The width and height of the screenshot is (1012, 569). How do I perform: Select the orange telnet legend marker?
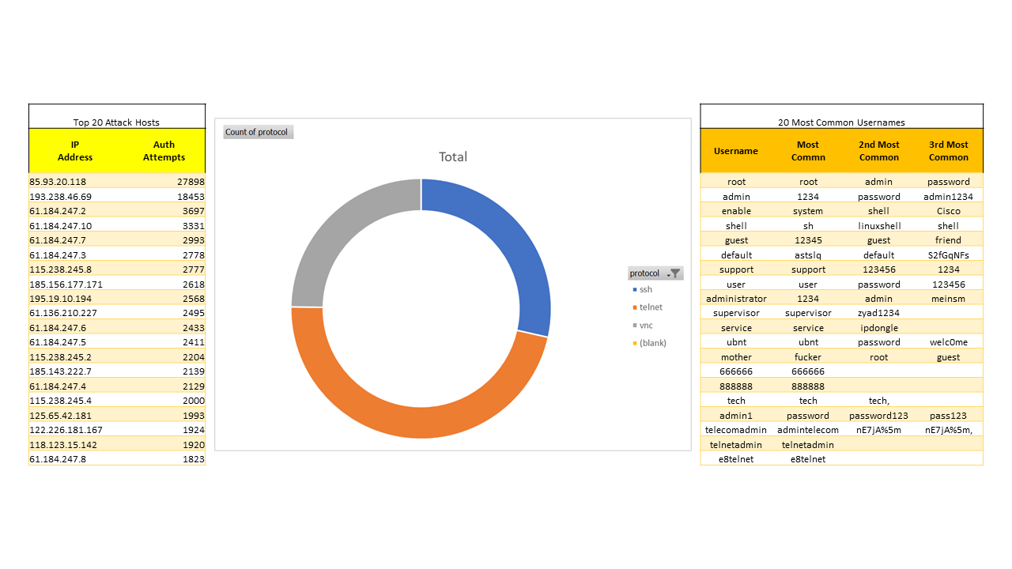pos(633,307)
